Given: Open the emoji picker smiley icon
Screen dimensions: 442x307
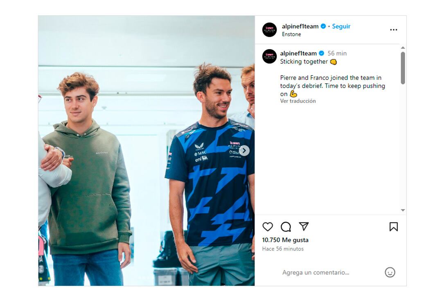Looking at the screenshot, I should click(390, 272).
